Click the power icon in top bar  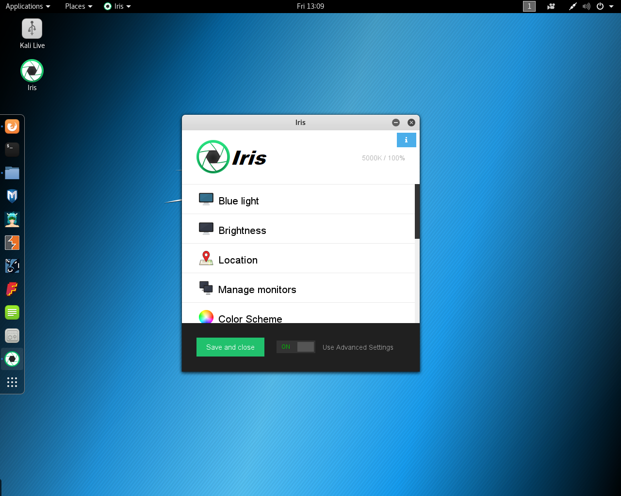pos(600,6)
